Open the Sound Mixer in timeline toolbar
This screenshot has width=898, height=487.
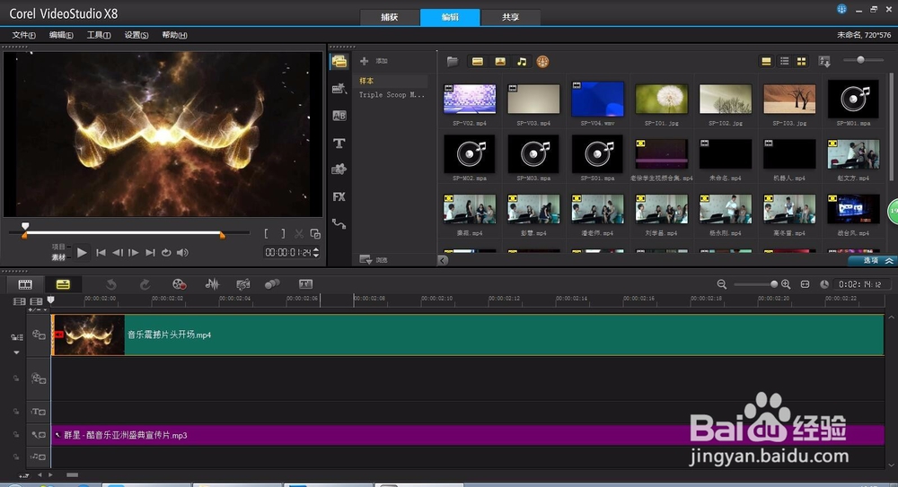coord(213,284)
